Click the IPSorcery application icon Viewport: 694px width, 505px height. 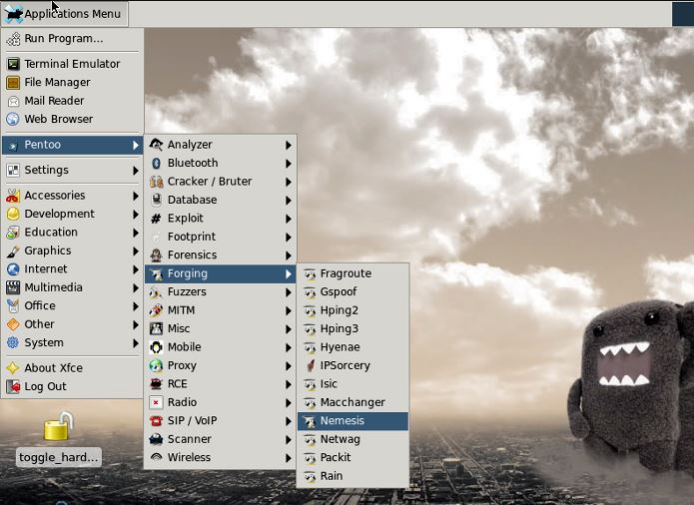310,365
